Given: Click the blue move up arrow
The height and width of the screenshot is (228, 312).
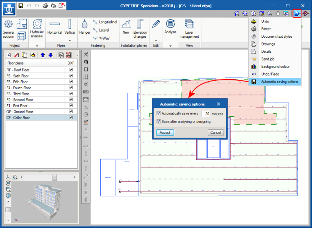Looking at the screenshot, I should 42,55.
